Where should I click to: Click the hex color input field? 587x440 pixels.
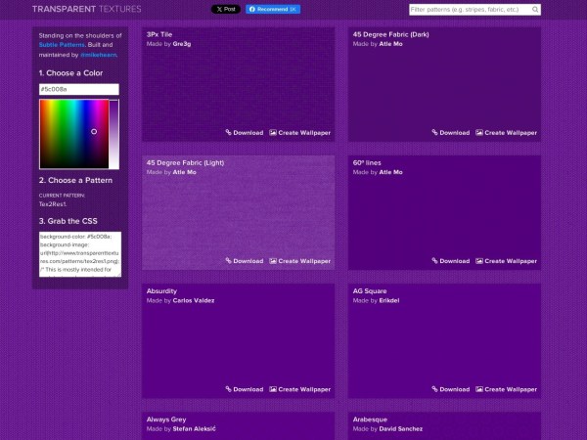click(x=78, y=89)
